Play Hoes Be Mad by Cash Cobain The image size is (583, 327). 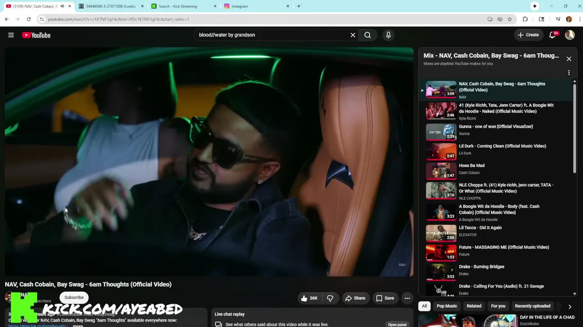496,170
